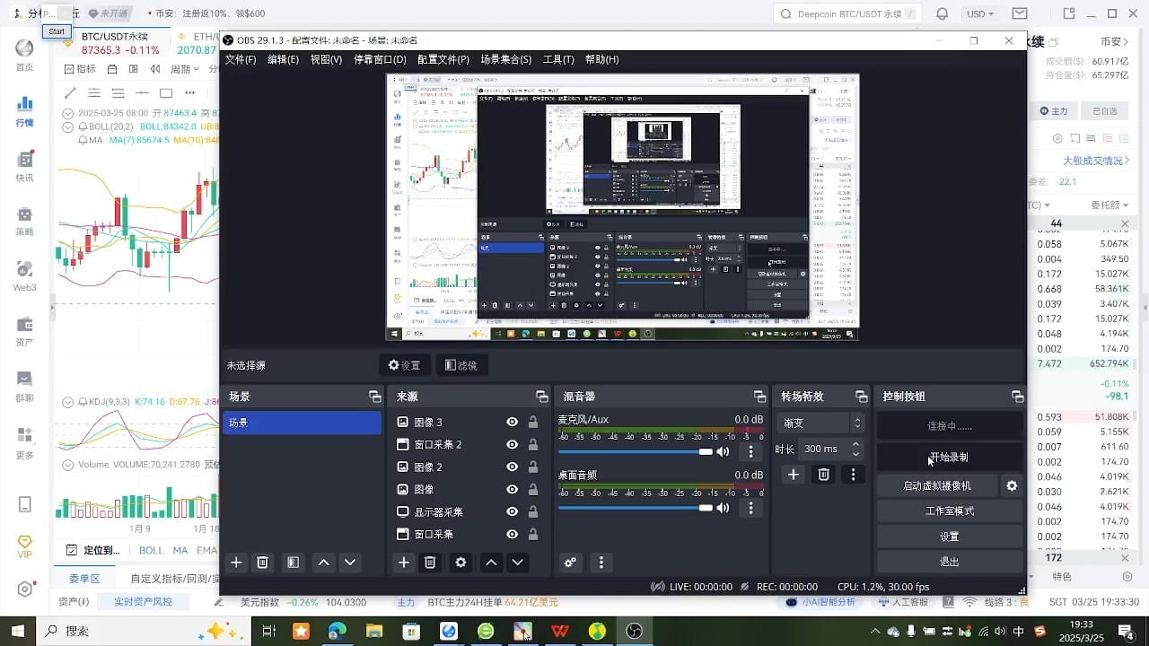This screenshot has width=1149, height=646.
Task: Undock the 混音器 panel
Action: (x=759, y=397)
